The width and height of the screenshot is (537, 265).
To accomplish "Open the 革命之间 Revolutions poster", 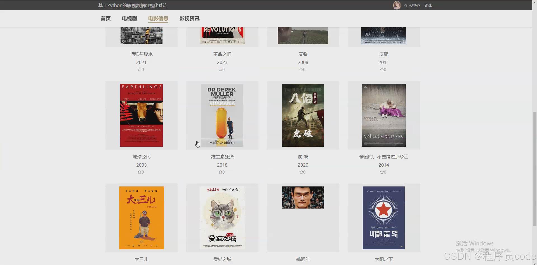I will click(x=222, y=36).
